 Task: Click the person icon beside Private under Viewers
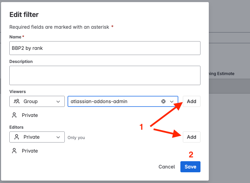click(14, 115)
